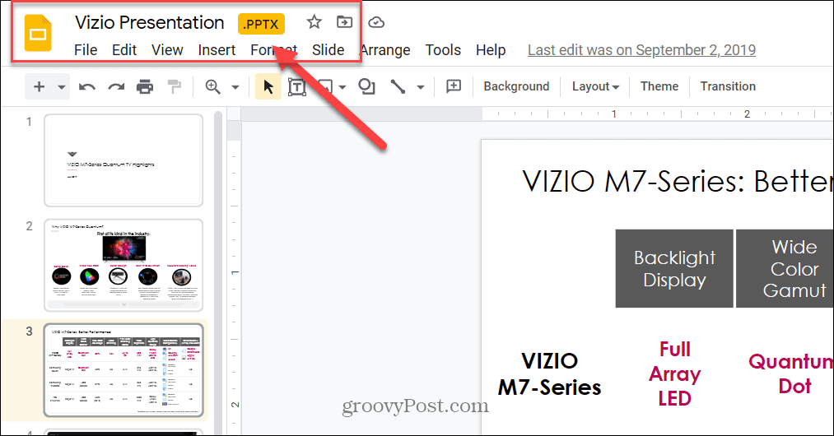Click the Full Array LED cell
834x436 pixels.
coord(674,373)
